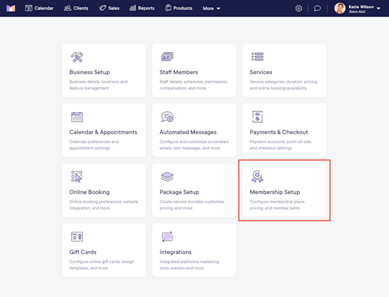Open the Clients menu item
The width and height of the screenshot is (389, 297).
pos(76,8)
